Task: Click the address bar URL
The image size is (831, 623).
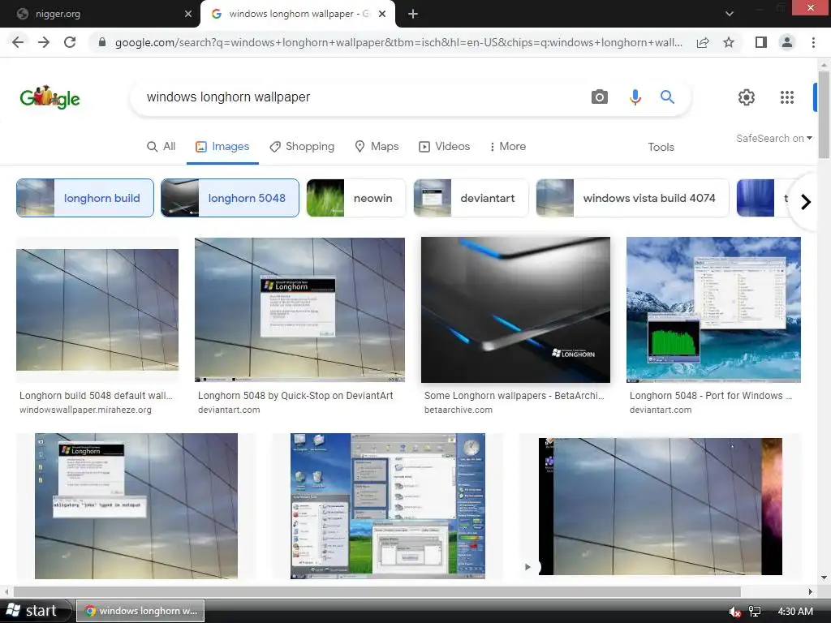Action: (398, 42)
